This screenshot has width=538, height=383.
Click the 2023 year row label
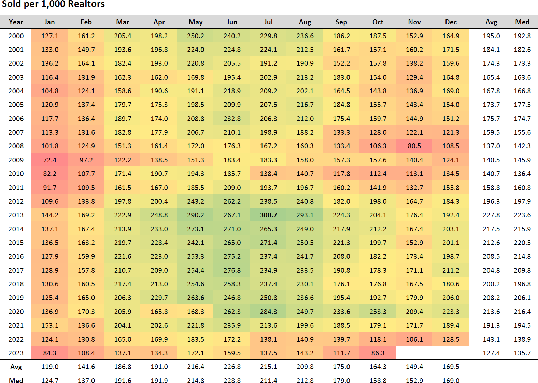click(x=16, y=353)
